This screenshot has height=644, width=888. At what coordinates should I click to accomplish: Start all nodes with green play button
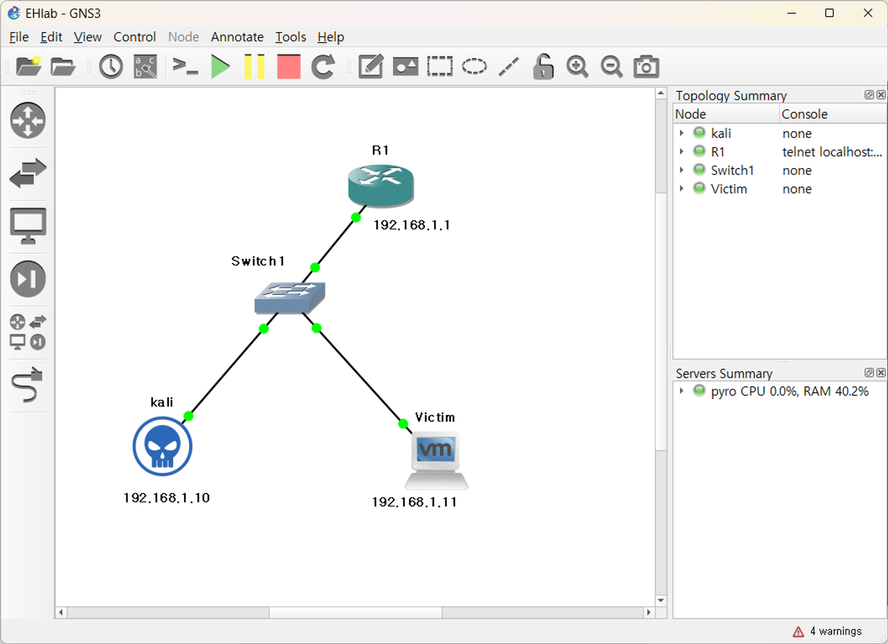tap(220, 67)
